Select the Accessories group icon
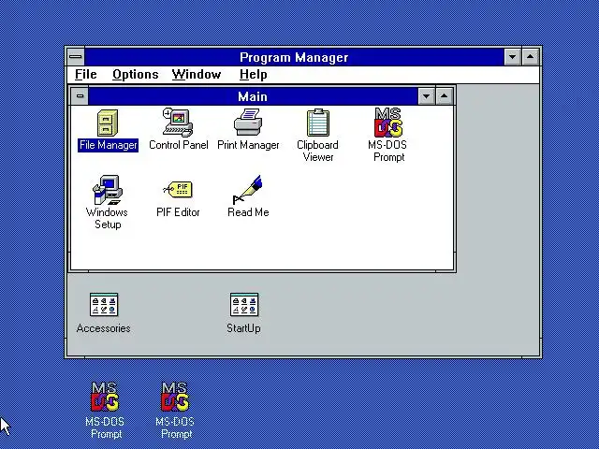Viewport: 599px width, 449px height. pyautogui.click(x=104, y=305)
